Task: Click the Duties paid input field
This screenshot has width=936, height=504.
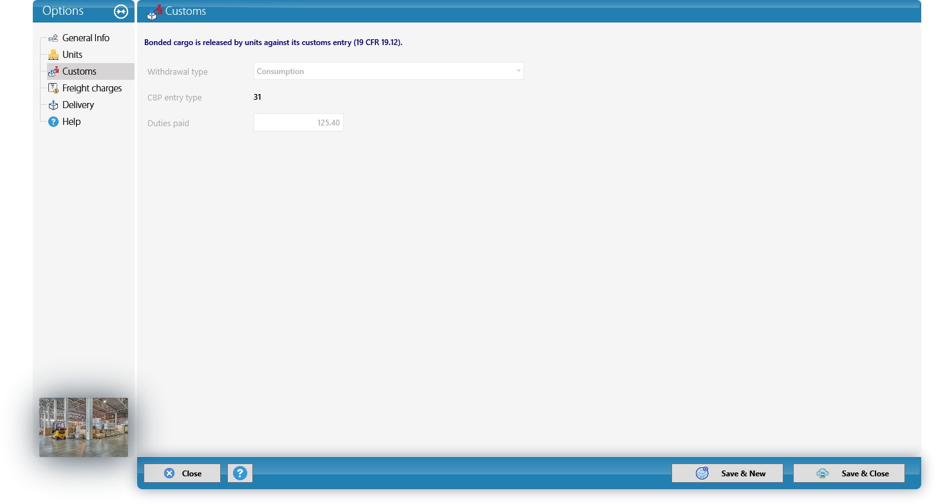Action: coord(299,122)
